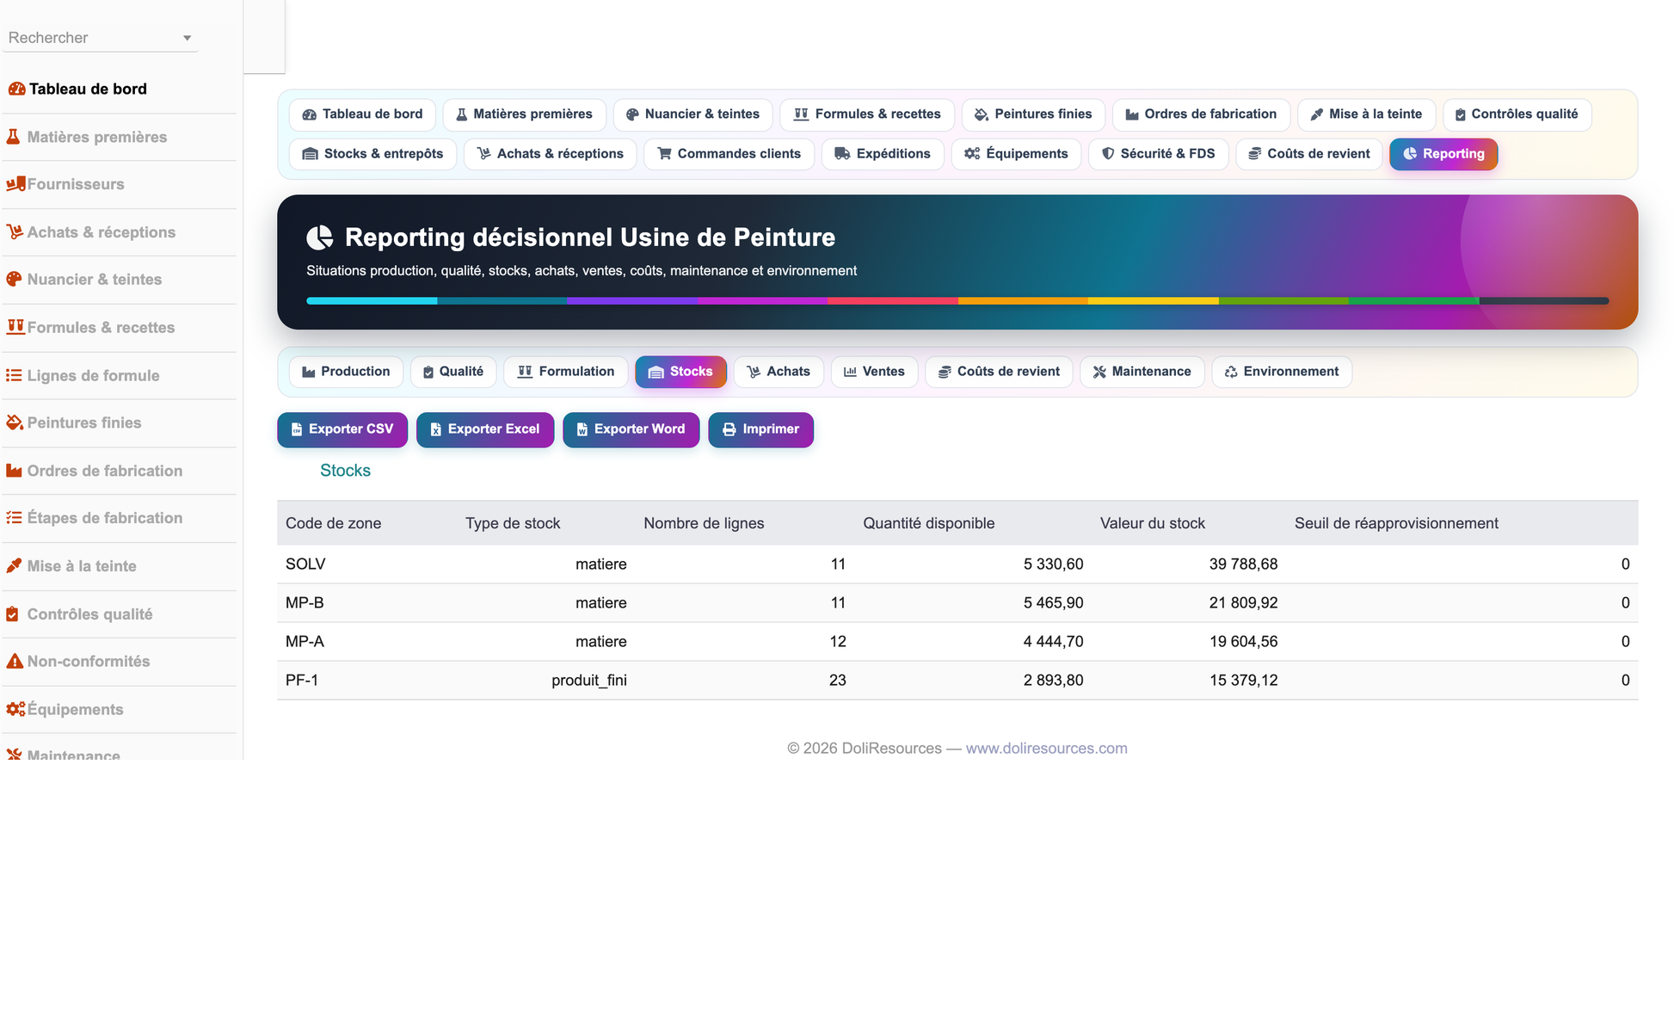Click the Lignes de formule list icon in sidebar
The image size is (1674, 1036).
[14, 375]
